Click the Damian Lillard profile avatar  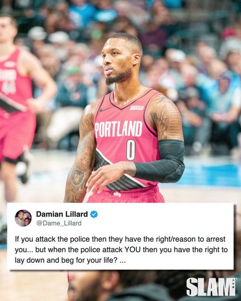(23, 218)
